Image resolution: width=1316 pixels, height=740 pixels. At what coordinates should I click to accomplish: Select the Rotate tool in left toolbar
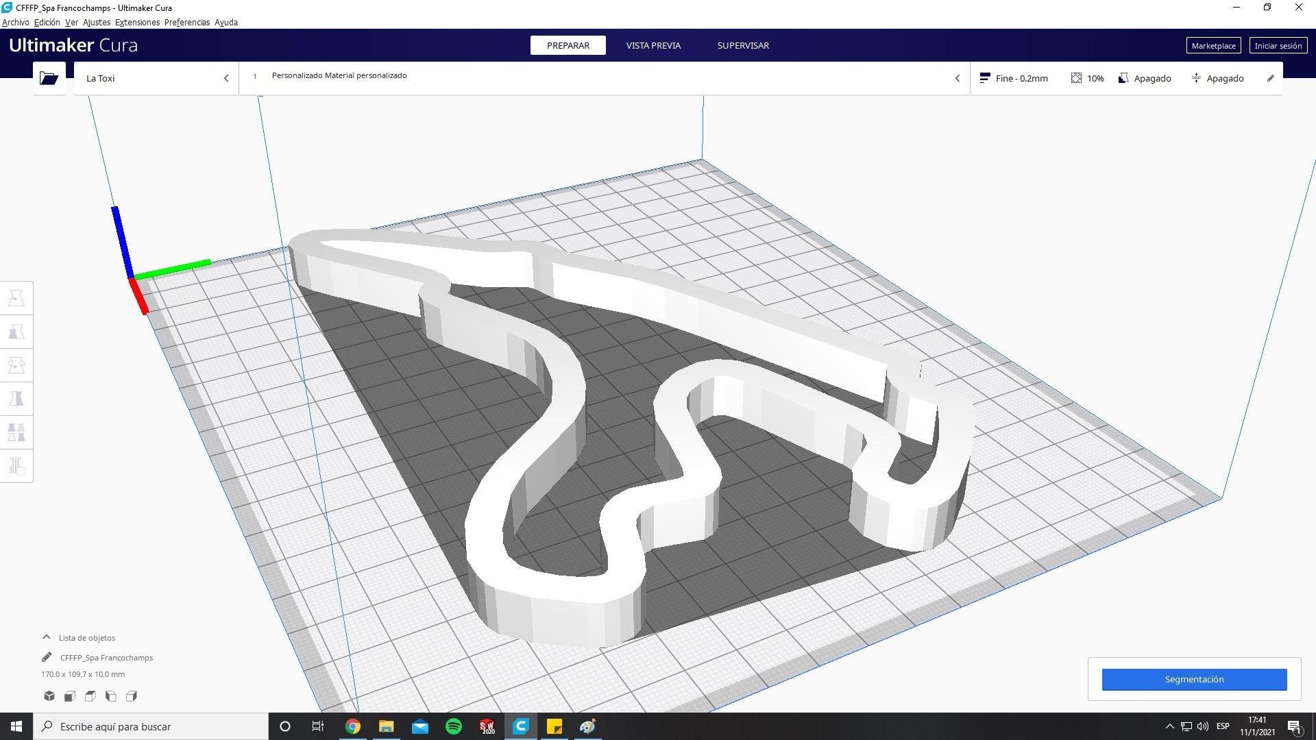click(16, 365)
